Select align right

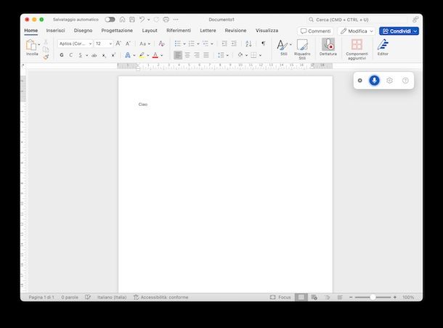(x=197, y=55)
